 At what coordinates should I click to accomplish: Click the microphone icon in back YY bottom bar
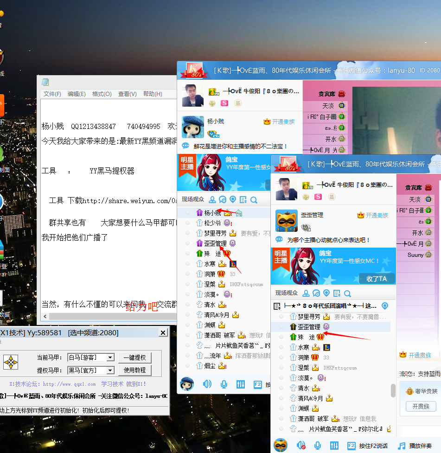(x=224, y=384)
